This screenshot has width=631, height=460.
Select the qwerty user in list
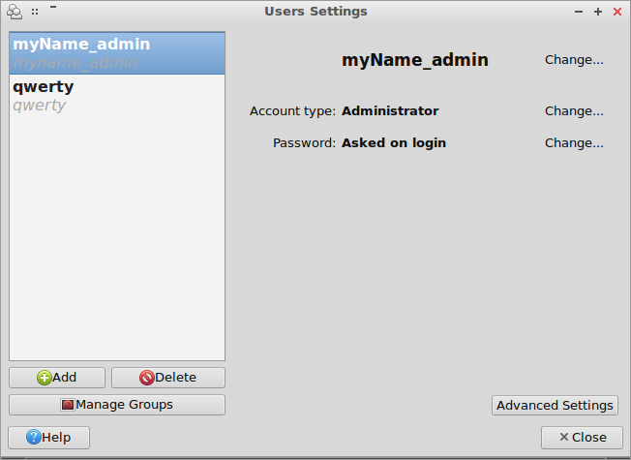point(117,96)
